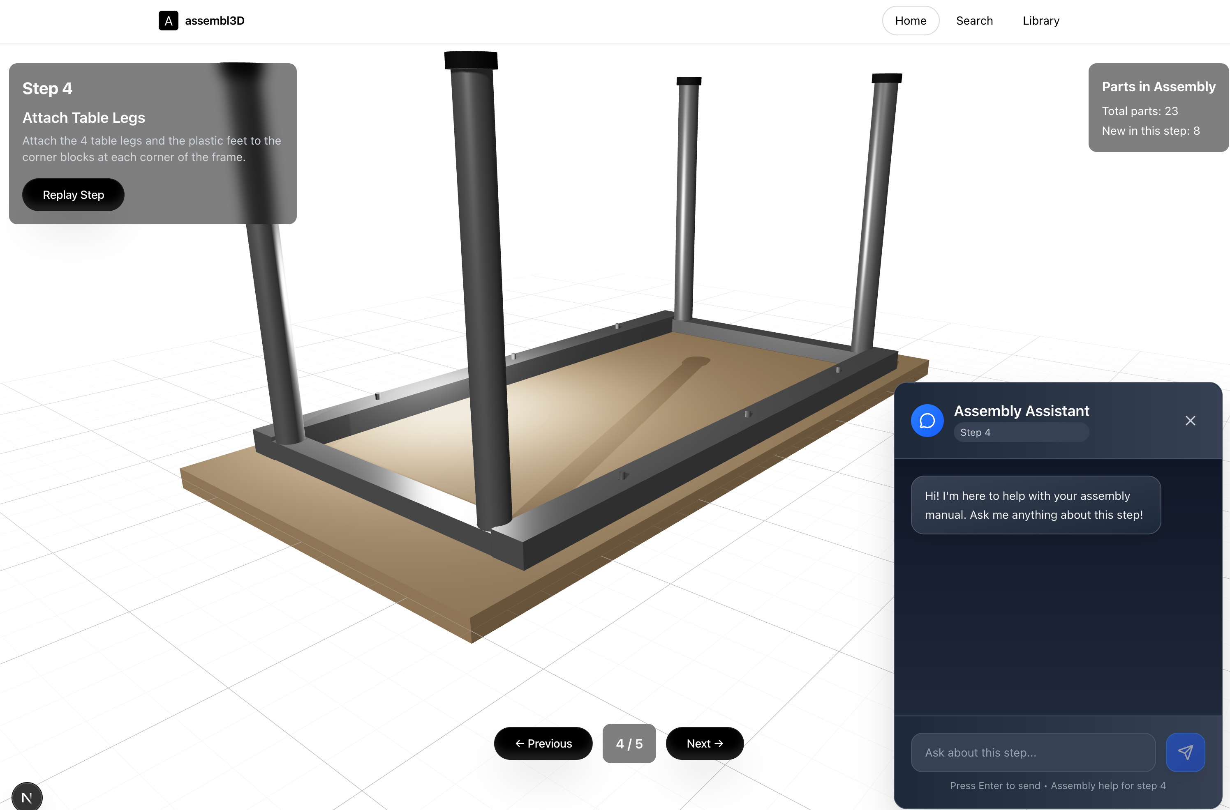
Task: Click the Attach Table Legs step title
Action: 84,118
